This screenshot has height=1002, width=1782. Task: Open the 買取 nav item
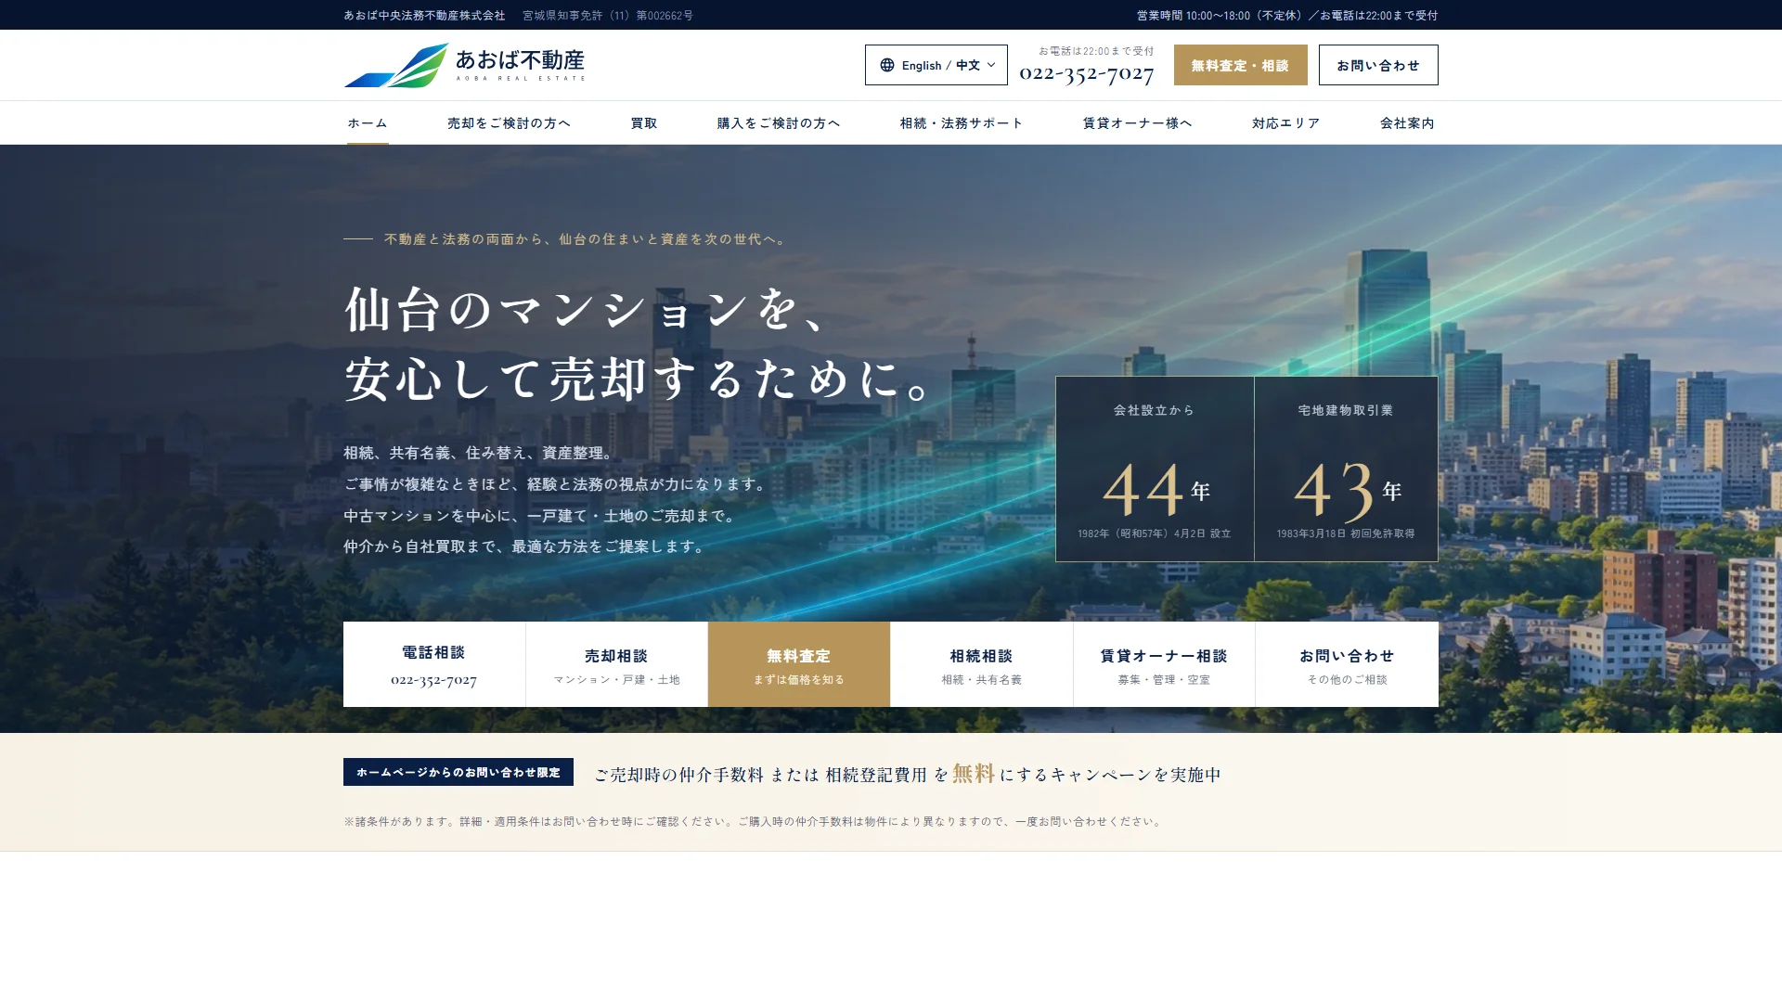tap(644, 122)
